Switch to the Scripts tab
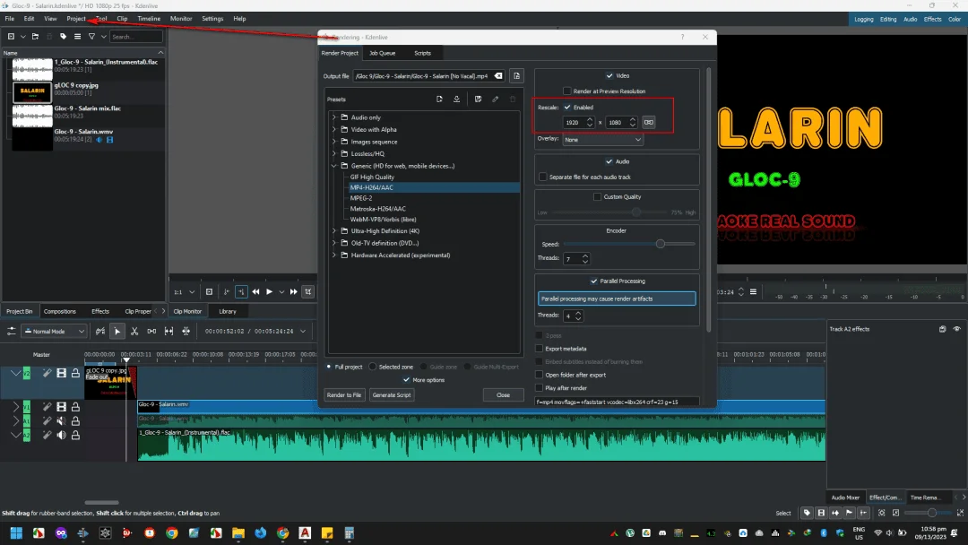The height and width of the screenshot is (545, 968). [x=422, y=53]
